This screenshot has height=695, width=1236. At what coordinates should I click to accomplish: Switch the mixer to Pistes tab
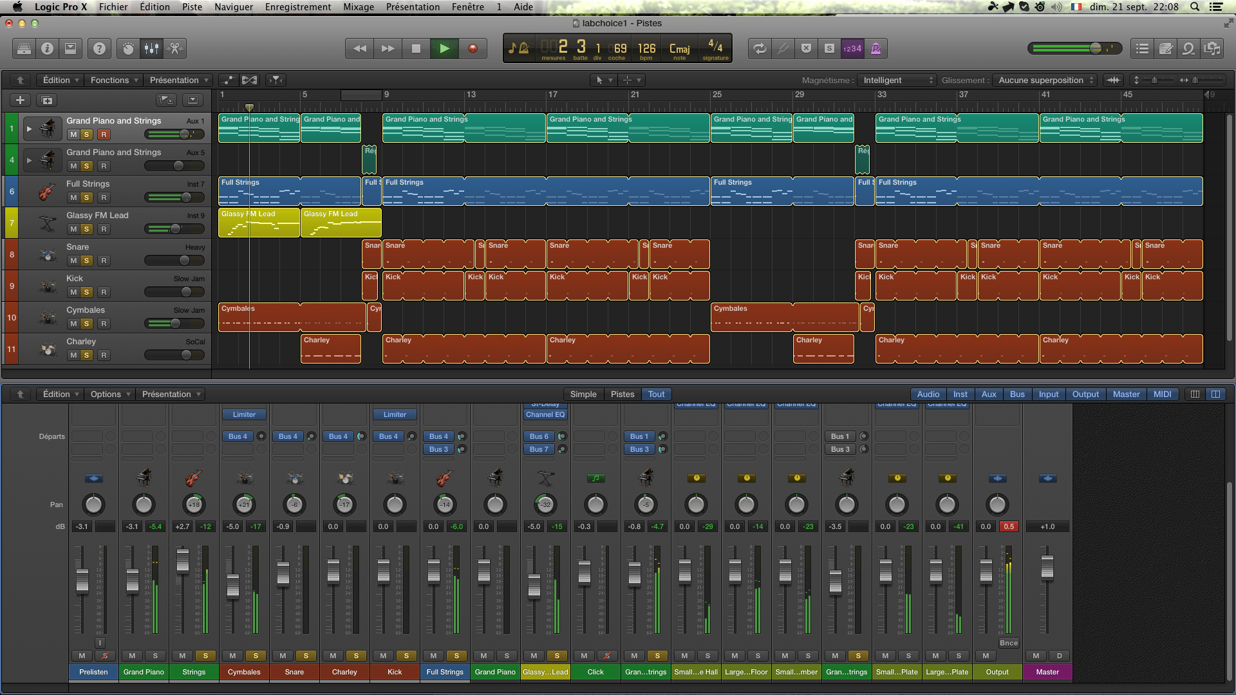pos(622,394)
